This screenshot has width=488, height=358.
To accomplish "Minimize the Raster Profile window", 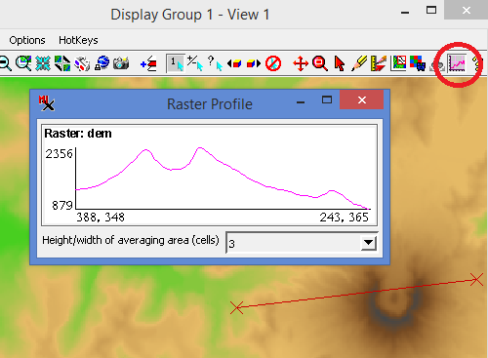I will 301,102.
